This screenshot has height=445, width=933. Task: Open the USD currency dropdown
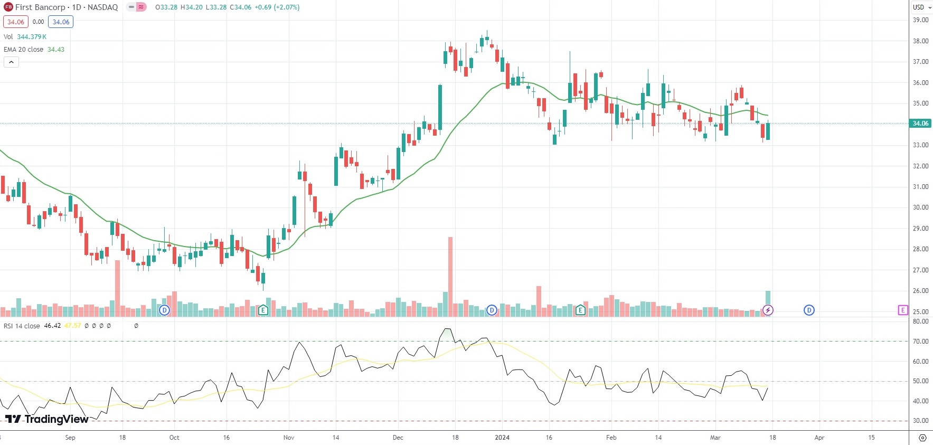(921, 7)
